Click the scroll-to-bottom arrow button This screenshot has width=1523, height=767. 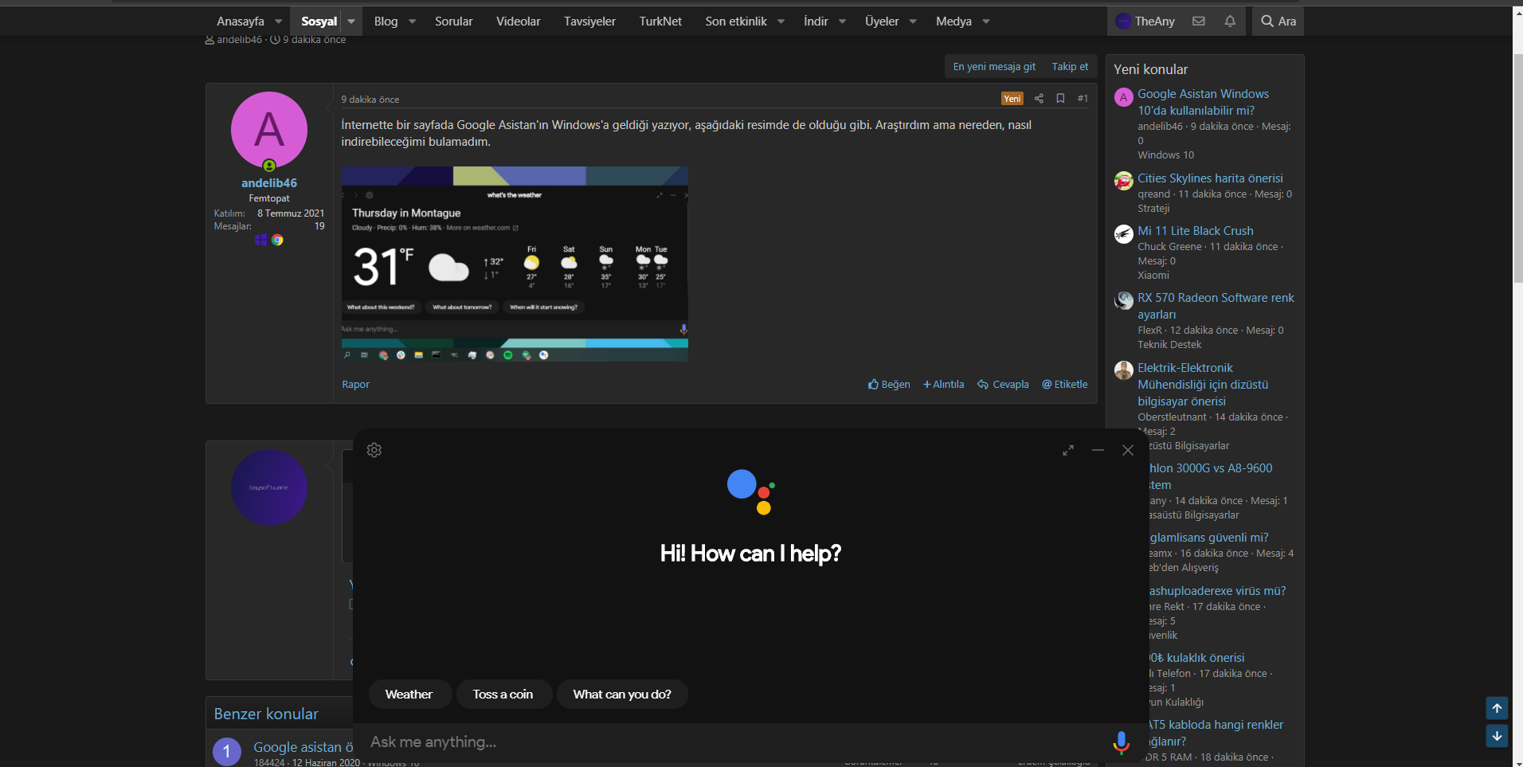point(1497,736)
